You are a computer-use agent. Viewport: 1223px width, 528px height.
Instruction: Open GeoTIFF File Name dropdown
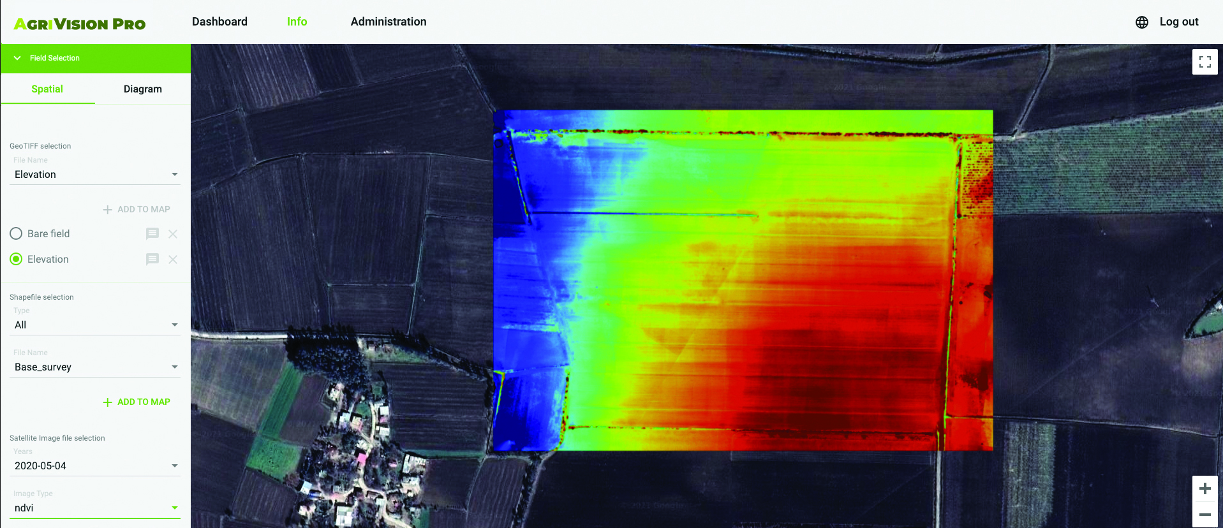tap(95, 175)
